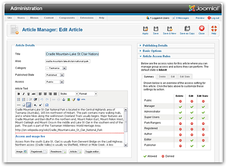227x168 pixels.
Task: Remove formatting eraser icon
Action: pos(24,105)
